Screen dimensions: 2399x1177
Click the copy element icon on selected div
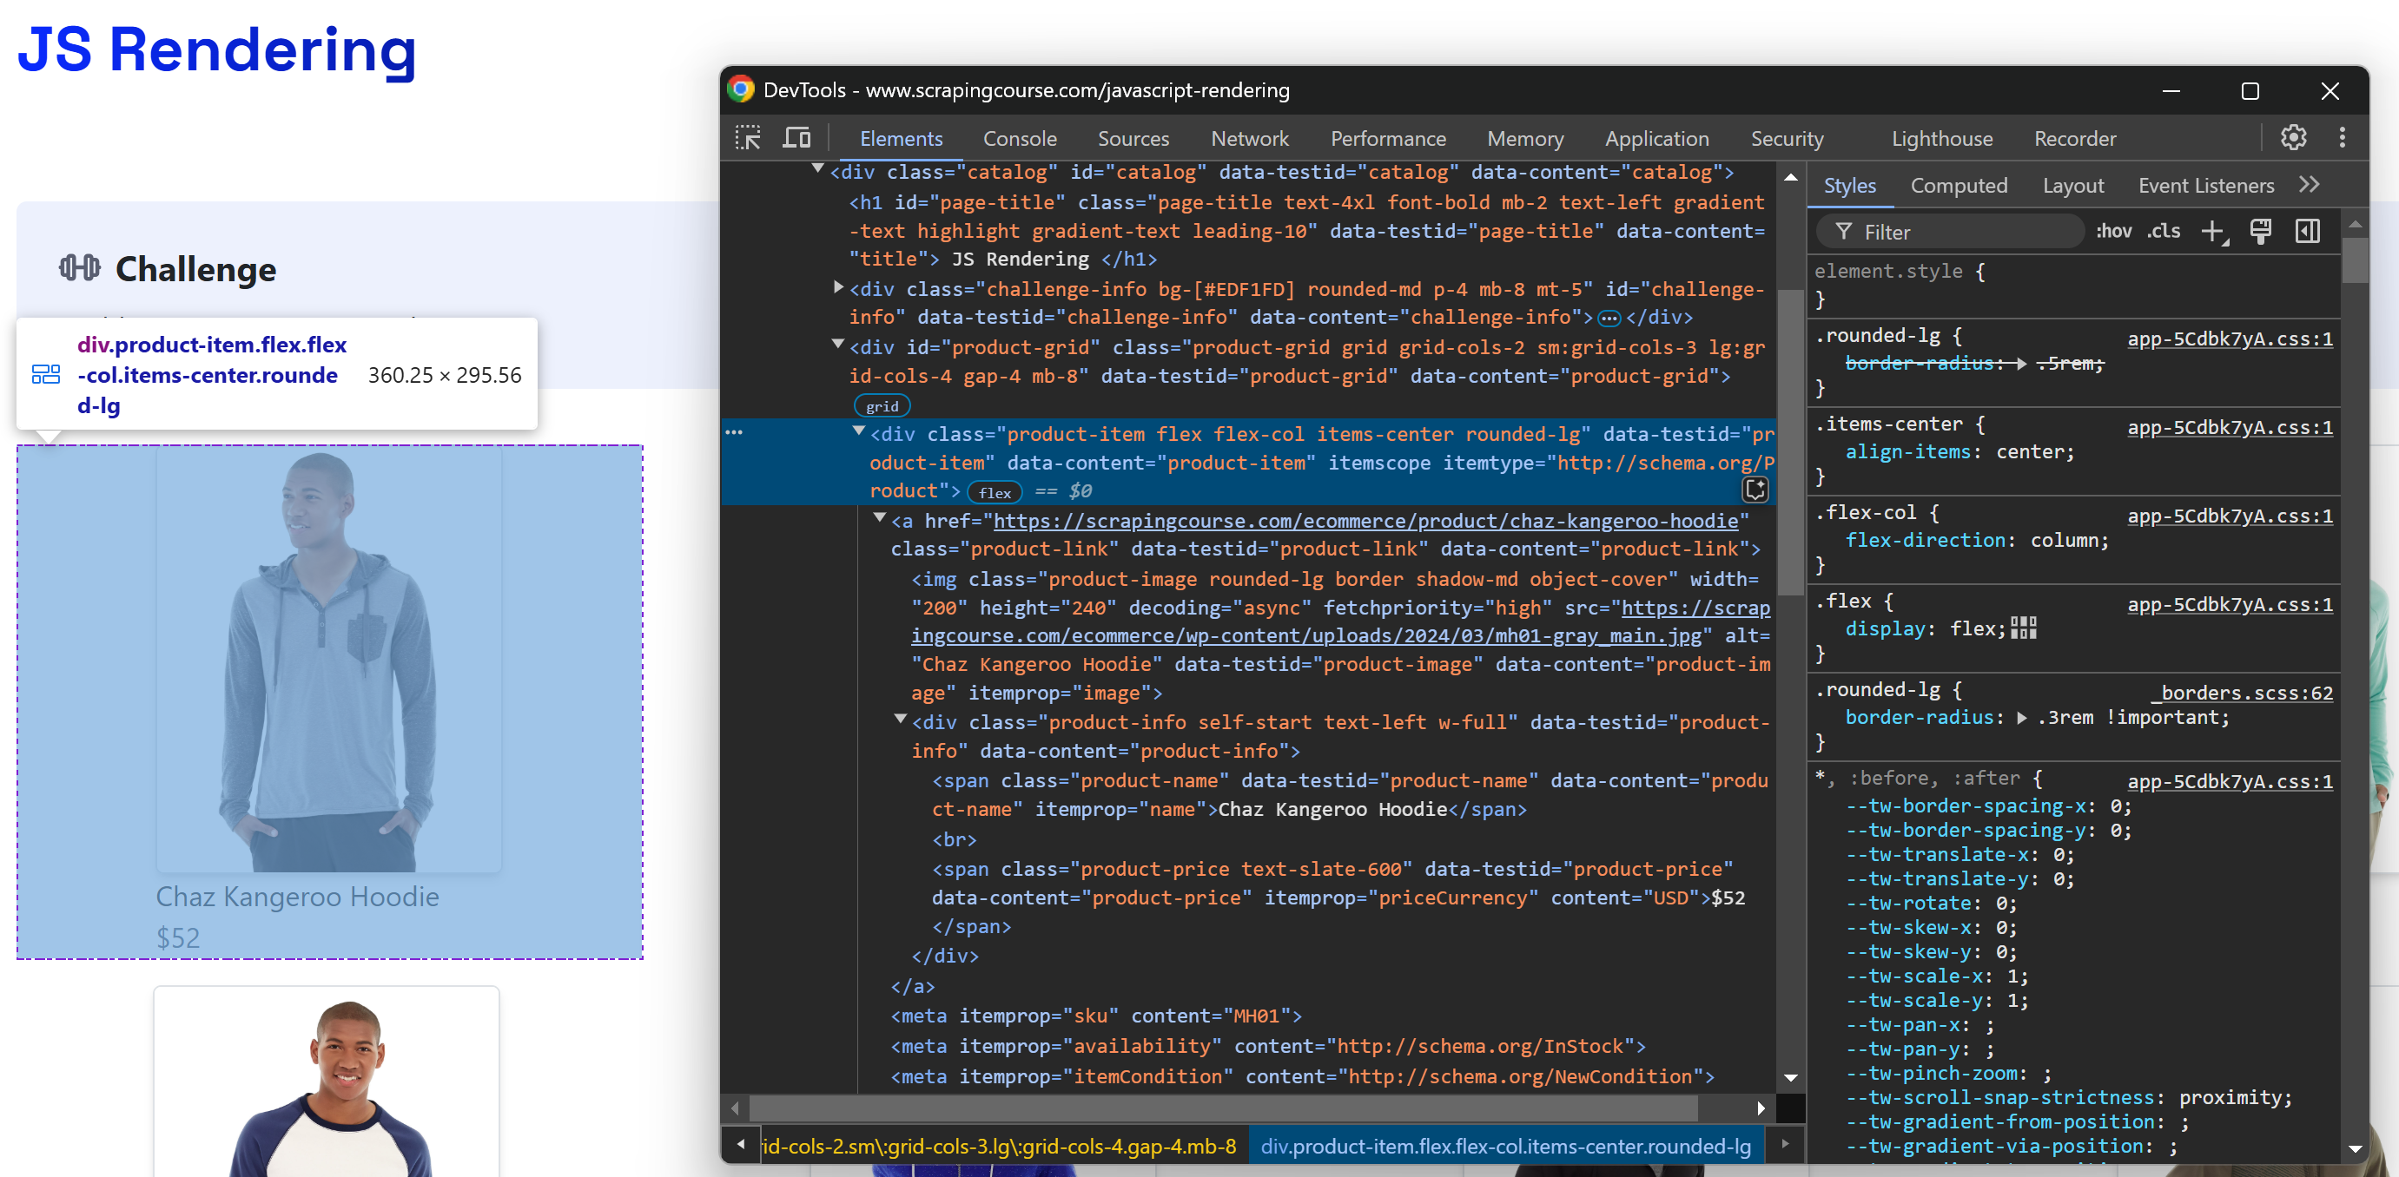(x=1756, y=490)
